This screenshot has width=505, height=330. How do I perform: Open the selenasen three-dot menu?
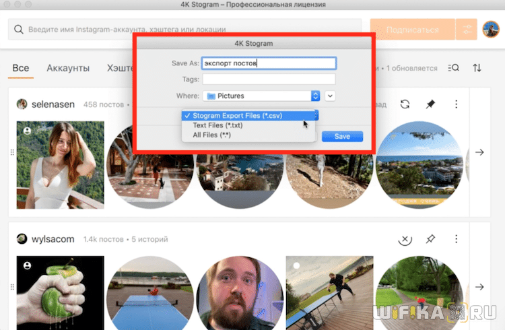click(x=456, y=104)
